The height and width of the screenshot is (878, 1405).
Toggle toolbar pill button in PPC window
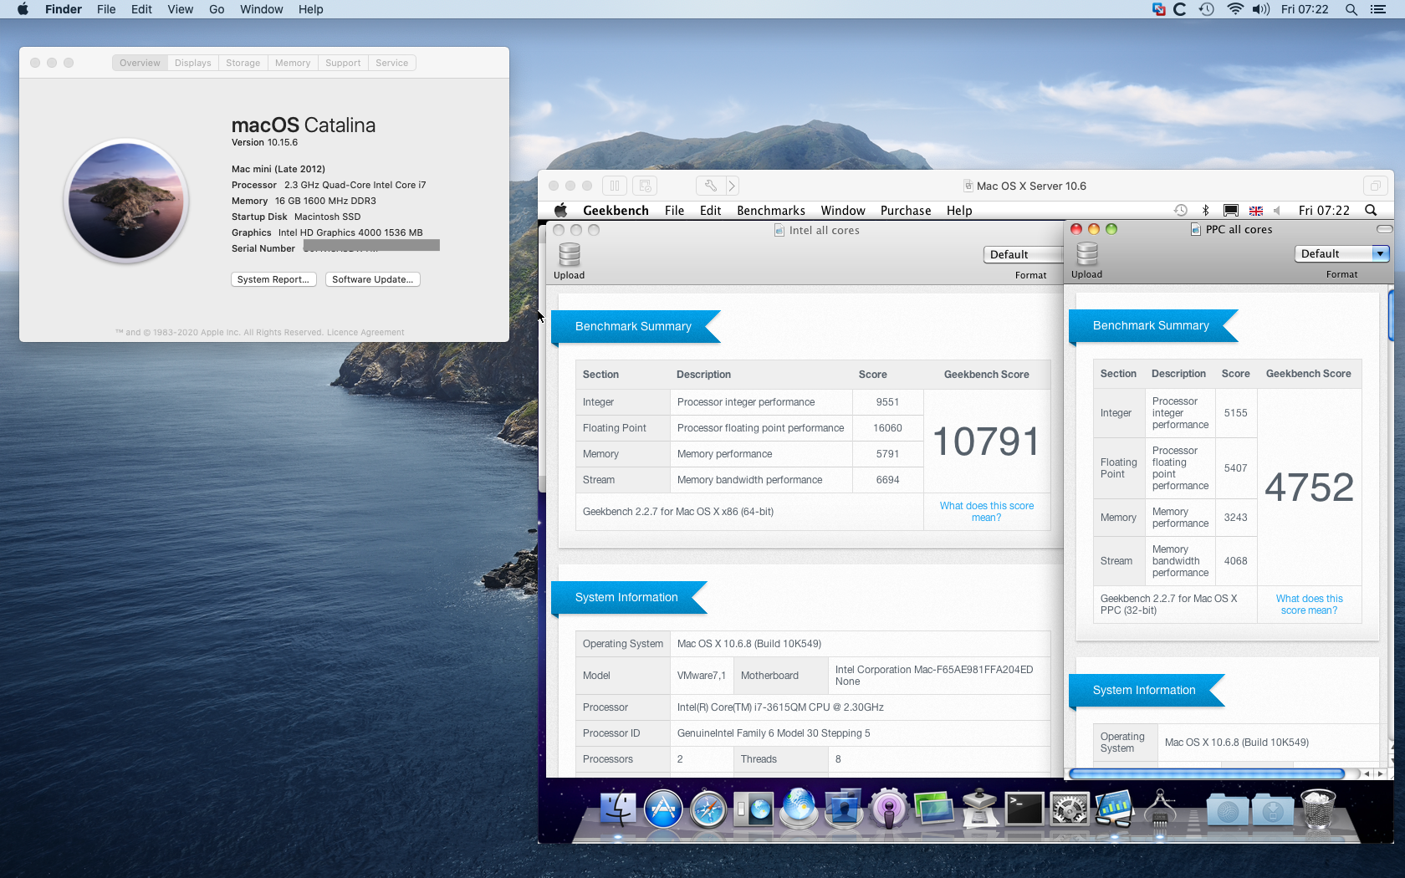click(1385, 229)
